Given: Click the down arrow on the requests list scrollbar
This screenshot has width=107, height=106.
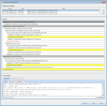Looking at the screenshot, I should (x=104, y=13).
